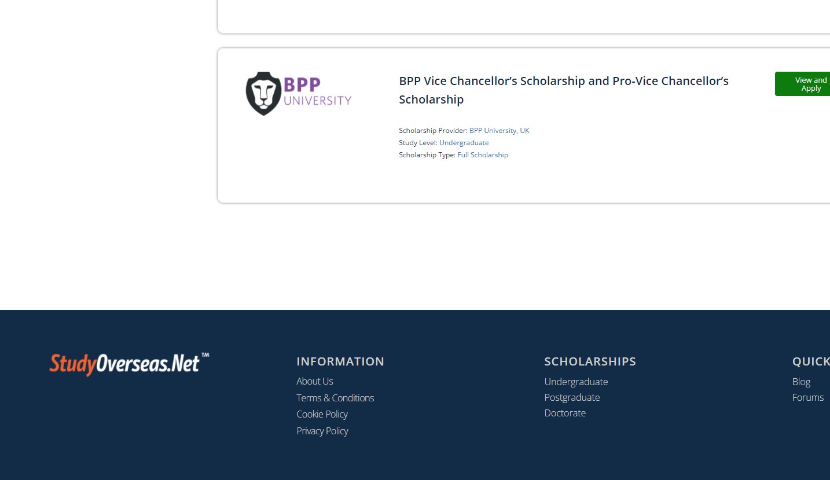Select the Undergraduate study level link
The height and width of the screenshot is (480, 830).
click(x=464, y=143)
